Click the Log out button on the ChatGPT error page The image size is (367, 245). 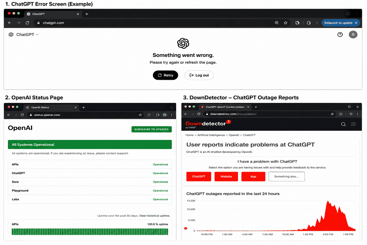pyautogui.click(x=199, y=75)
